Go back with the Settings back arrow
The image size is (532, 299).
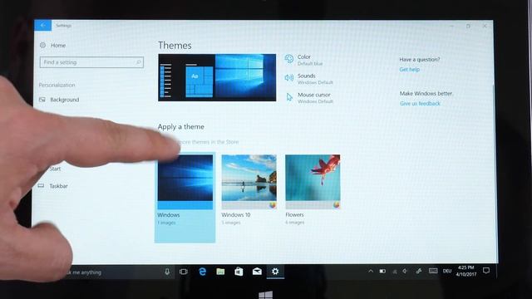(42, 25)
